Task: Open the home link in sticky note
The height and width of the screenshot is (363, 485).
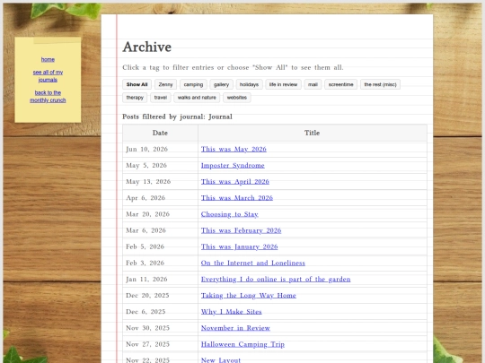Action: click(48, 59)
